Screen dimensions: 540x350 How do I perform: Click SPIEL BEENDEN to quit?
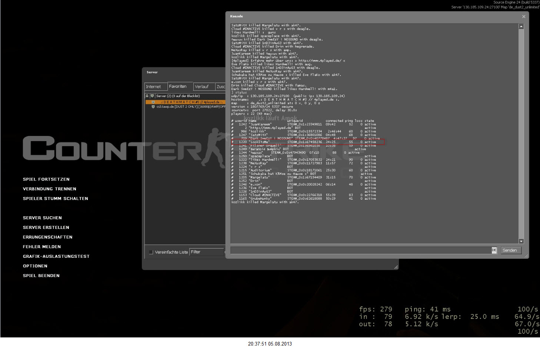click(x=41, y=276)
